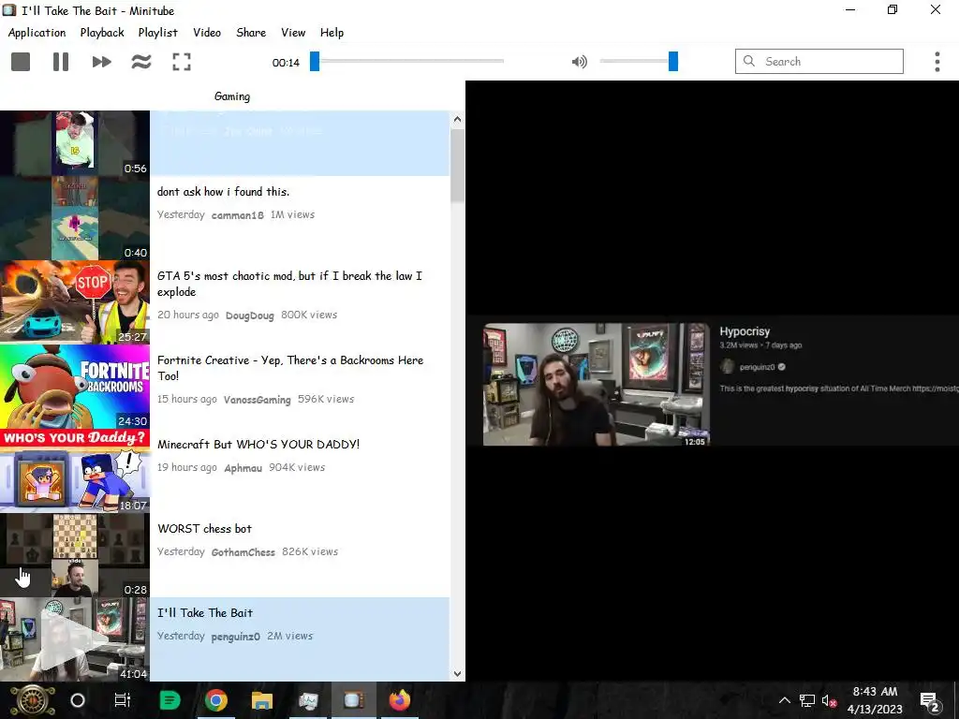This screenshot has width=959, height=719.
Task: Click the 'Hypocrisy' title in the player
Action: pyautogui.click(x=745, y=331)
